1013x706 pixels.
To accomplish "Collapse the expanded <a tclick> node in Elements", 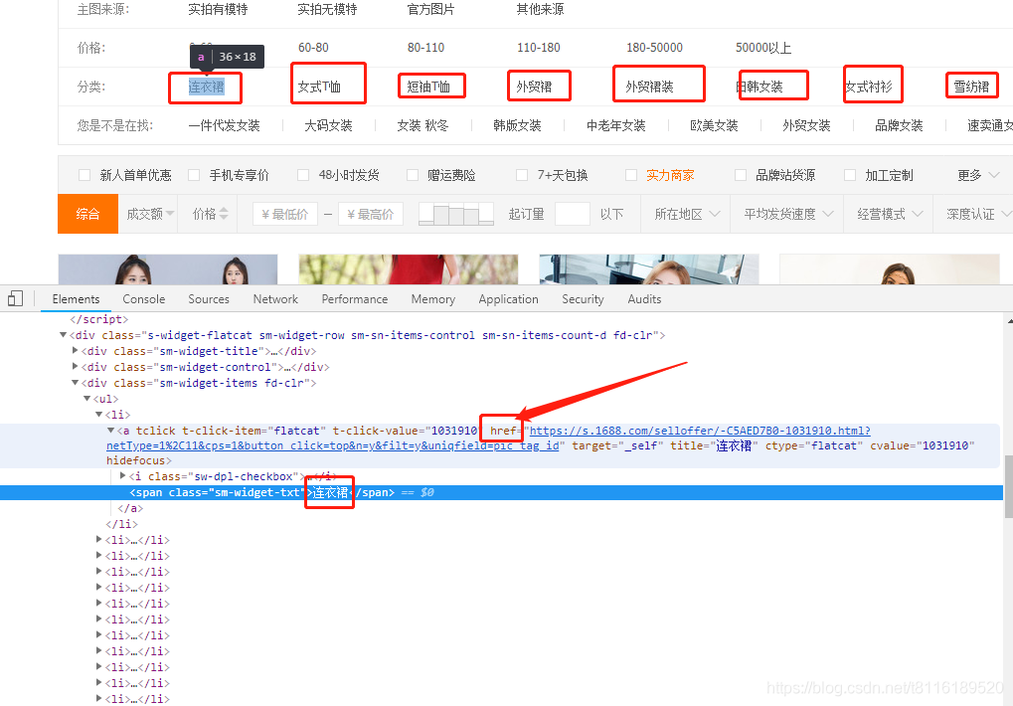I will click(111, 430).
